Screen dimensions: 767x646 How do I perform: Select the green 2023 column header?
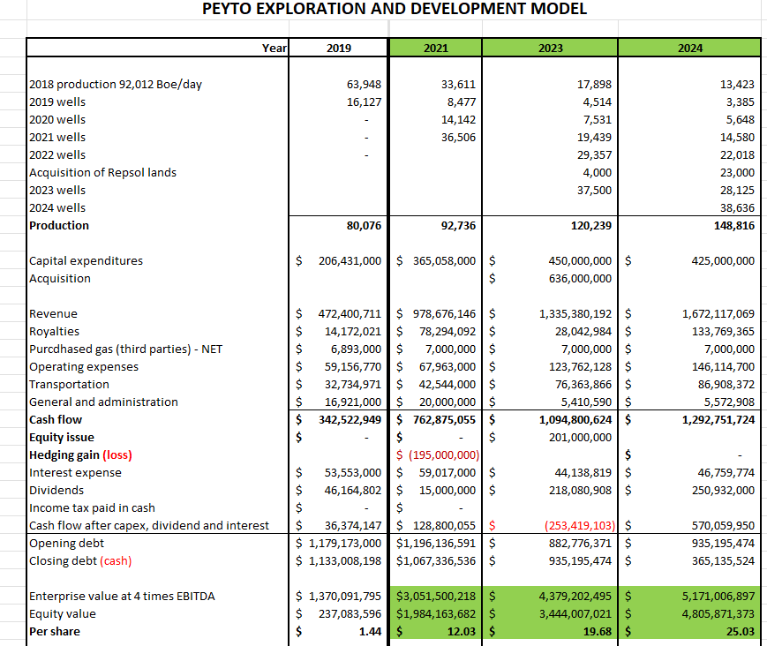(x=550, y=48)
